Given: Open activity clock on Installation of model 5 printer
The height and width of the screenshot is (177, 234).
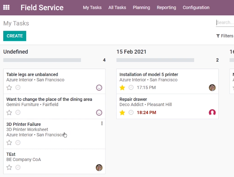Looking at the screenshot, I should pyautogui.click(x=131, y=87).
